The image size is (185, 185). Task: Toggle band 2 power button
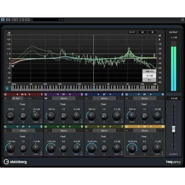click(46, 94)
